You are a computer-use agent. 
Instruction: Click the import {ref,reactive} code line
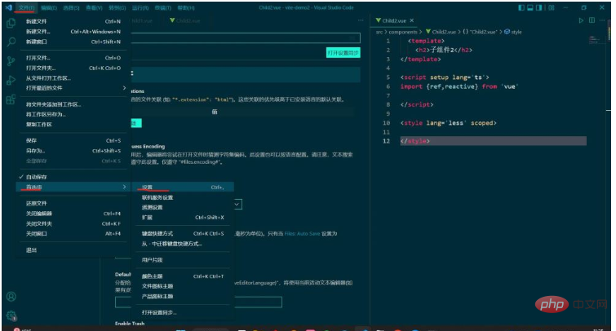tap(459, 86)
